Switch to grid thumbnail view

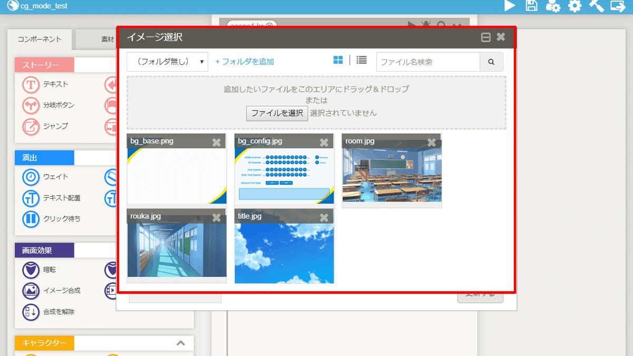pyautogui.click(x=338, y=60)
